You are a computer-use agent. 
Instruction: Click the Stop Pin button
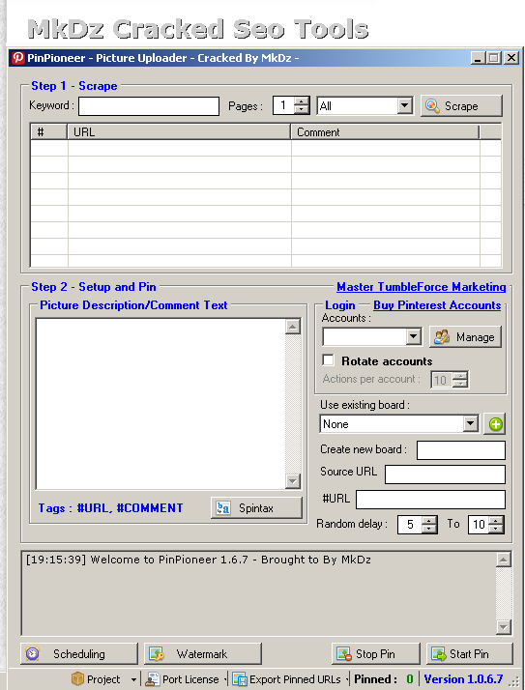point(376,654)
